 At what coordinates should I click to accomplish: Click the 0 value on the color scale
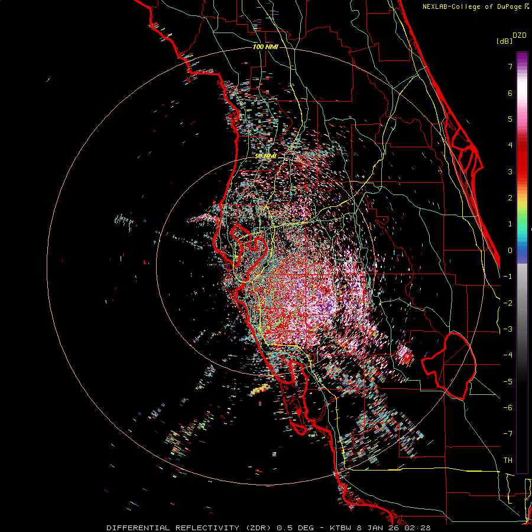[x=510, y=251]
